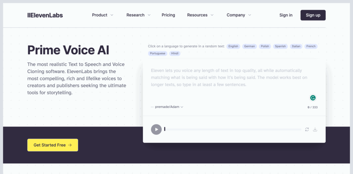
Task: Click the Sign in link
Action: tap(286, 15)
